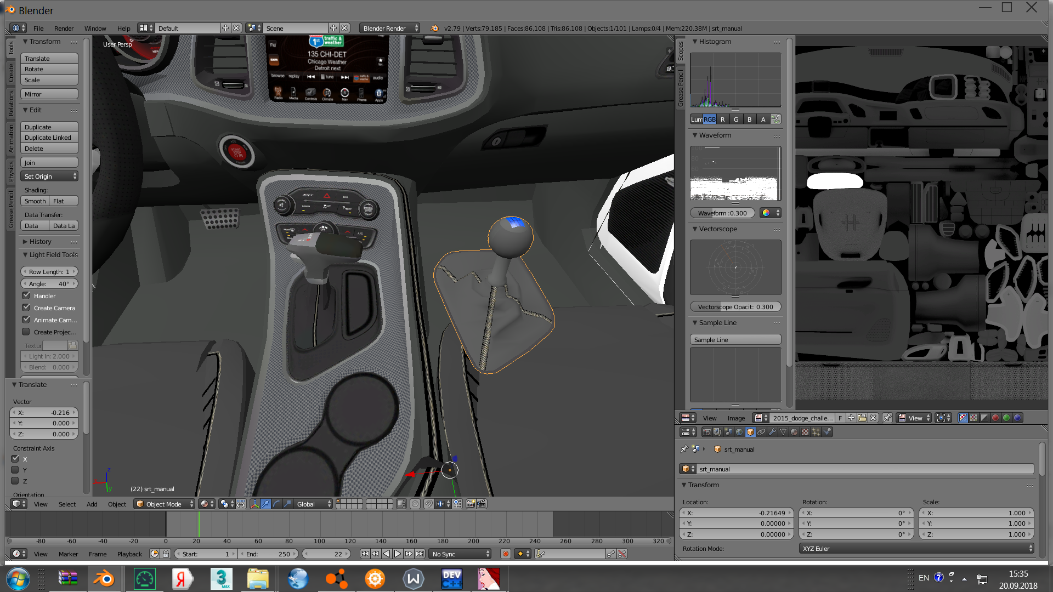Image resolution: width=1053 pixels, height=592 pixels.
Task: Open the Set Origin dropdown
Action: tap(49, 177)
